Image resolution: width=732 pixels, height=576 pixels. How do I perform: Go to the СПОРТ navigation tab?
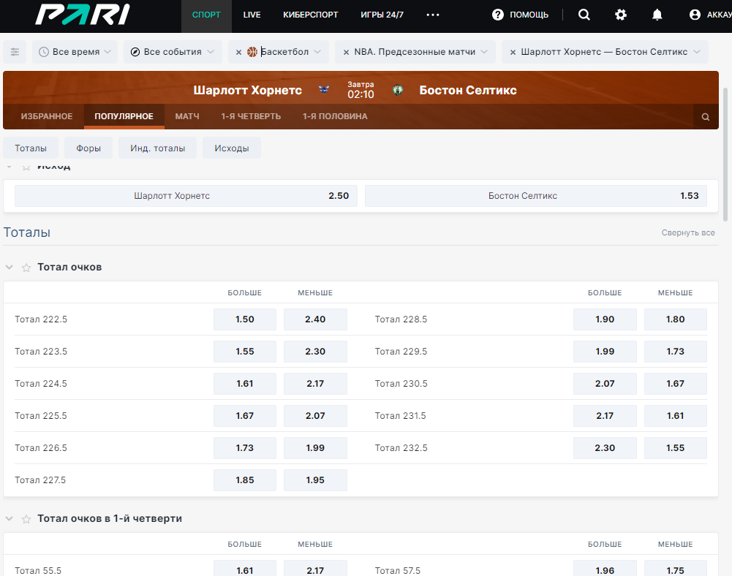point(206,15)
